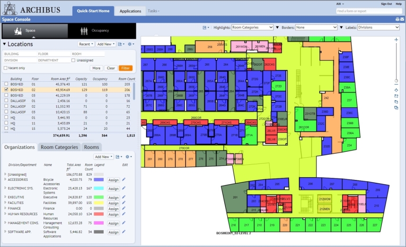Click the select-area icon in drawing tools
406x247 pixels.
pos(396,102)
